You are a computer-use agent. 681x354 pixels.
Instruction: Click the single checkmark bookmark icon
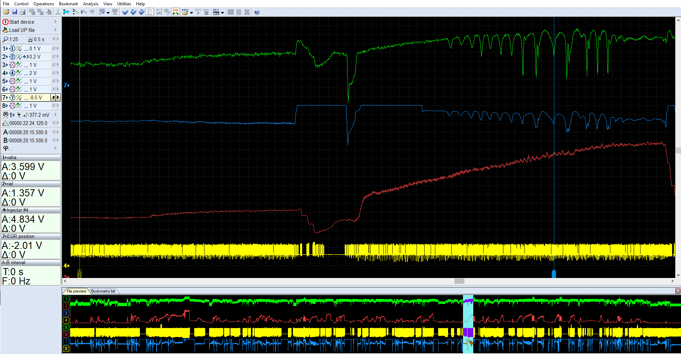click(125, 12)
